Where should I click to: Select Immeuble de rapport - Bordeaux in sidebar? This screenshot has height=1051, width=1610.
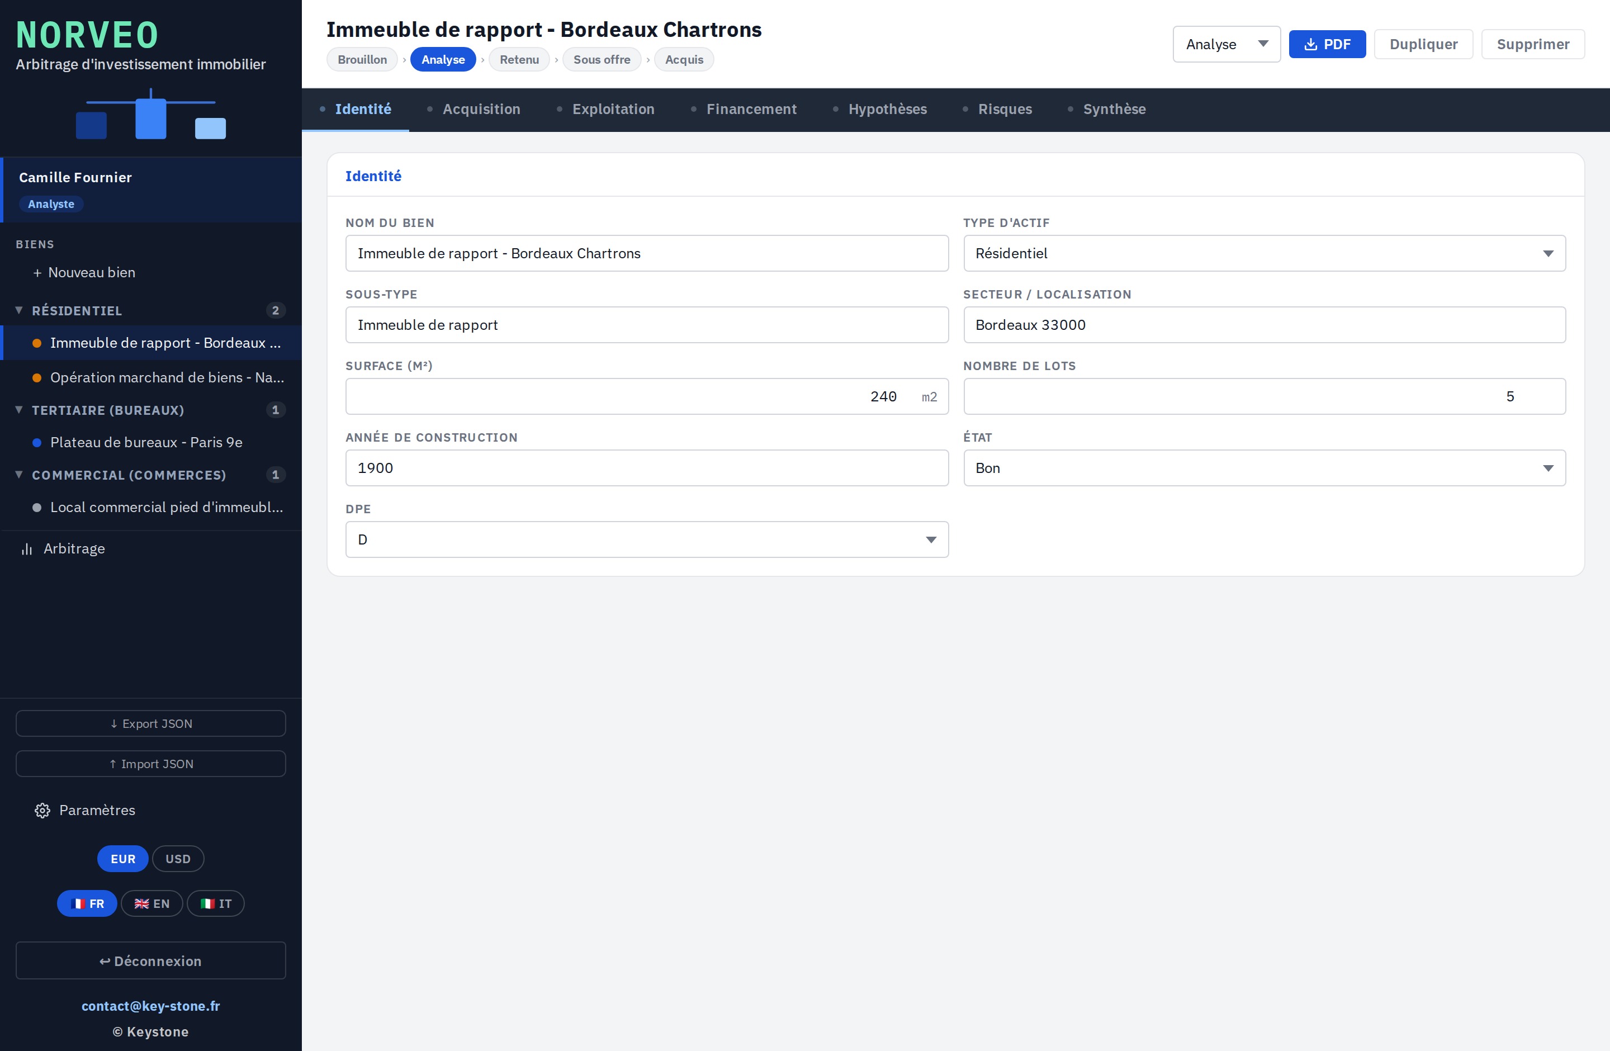[151, 343]
